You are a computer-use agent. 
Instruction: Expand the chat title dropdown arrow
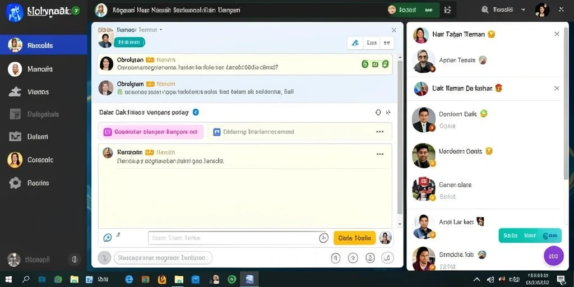(161, 30)
